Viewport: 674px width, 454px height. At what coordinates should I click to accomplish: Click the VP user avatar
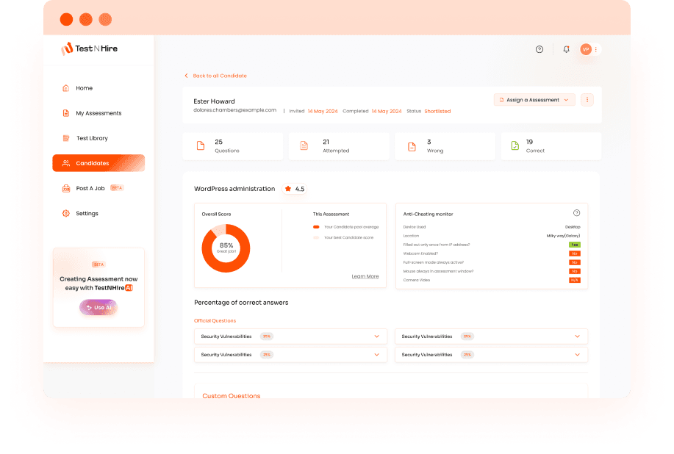[586, 49]
